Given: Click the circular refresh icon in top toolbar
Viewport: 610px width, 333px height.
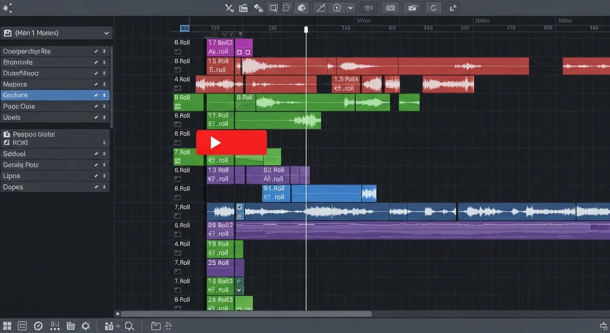Looking at the screenshot, I should (x=433, y=8).
